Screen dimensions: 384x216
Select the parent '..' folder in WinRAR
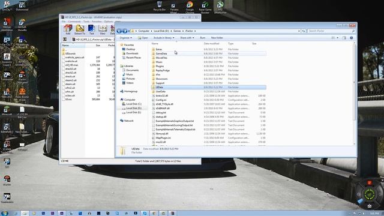64,50
